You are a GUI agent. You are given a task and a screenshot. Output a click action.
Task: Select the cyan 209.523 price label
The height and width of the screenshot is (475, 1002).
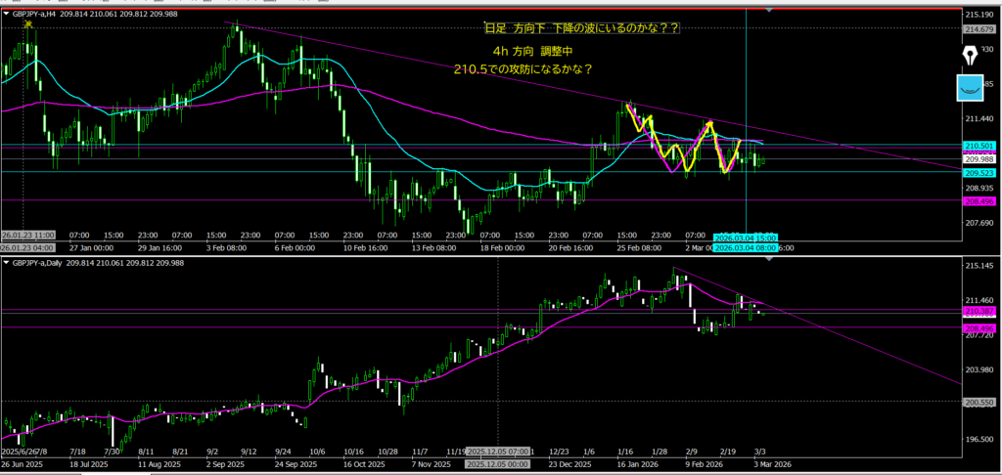(979, 172)
